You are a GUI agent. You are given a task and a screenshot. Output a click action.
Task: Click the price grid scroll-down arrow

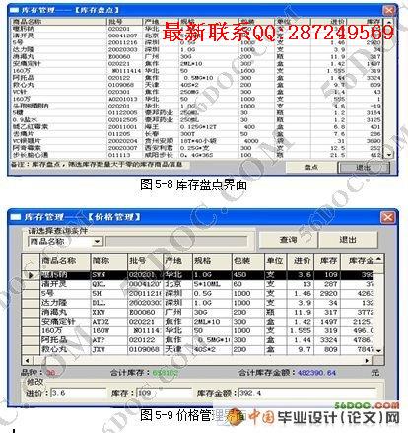tap(379, 350)
